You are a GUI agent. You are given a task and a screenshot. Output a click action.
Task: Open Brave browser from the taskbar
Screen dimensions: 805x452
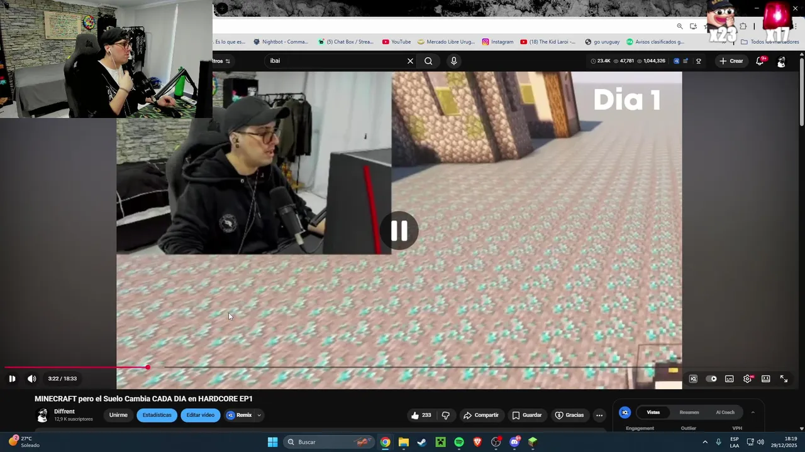477,442
